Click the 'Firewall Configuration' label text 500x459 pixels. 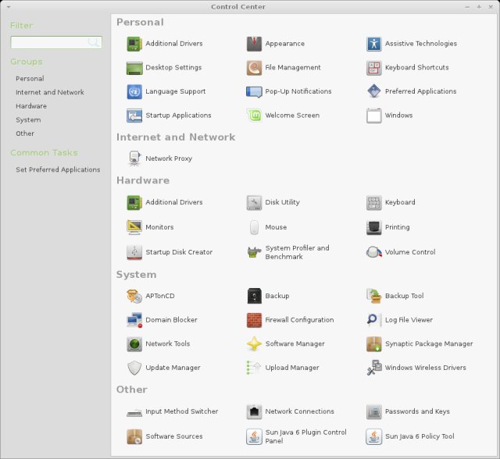tap(299, 320)
